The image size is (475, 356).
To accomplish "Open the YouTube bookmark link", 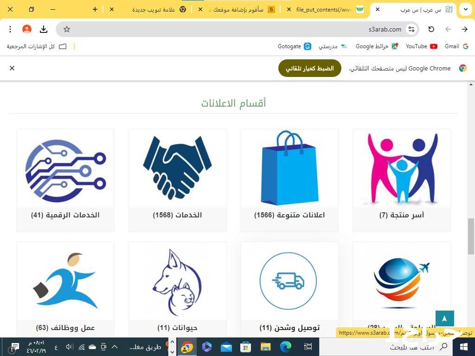I will pyautogui.click(x=421, y=46).
